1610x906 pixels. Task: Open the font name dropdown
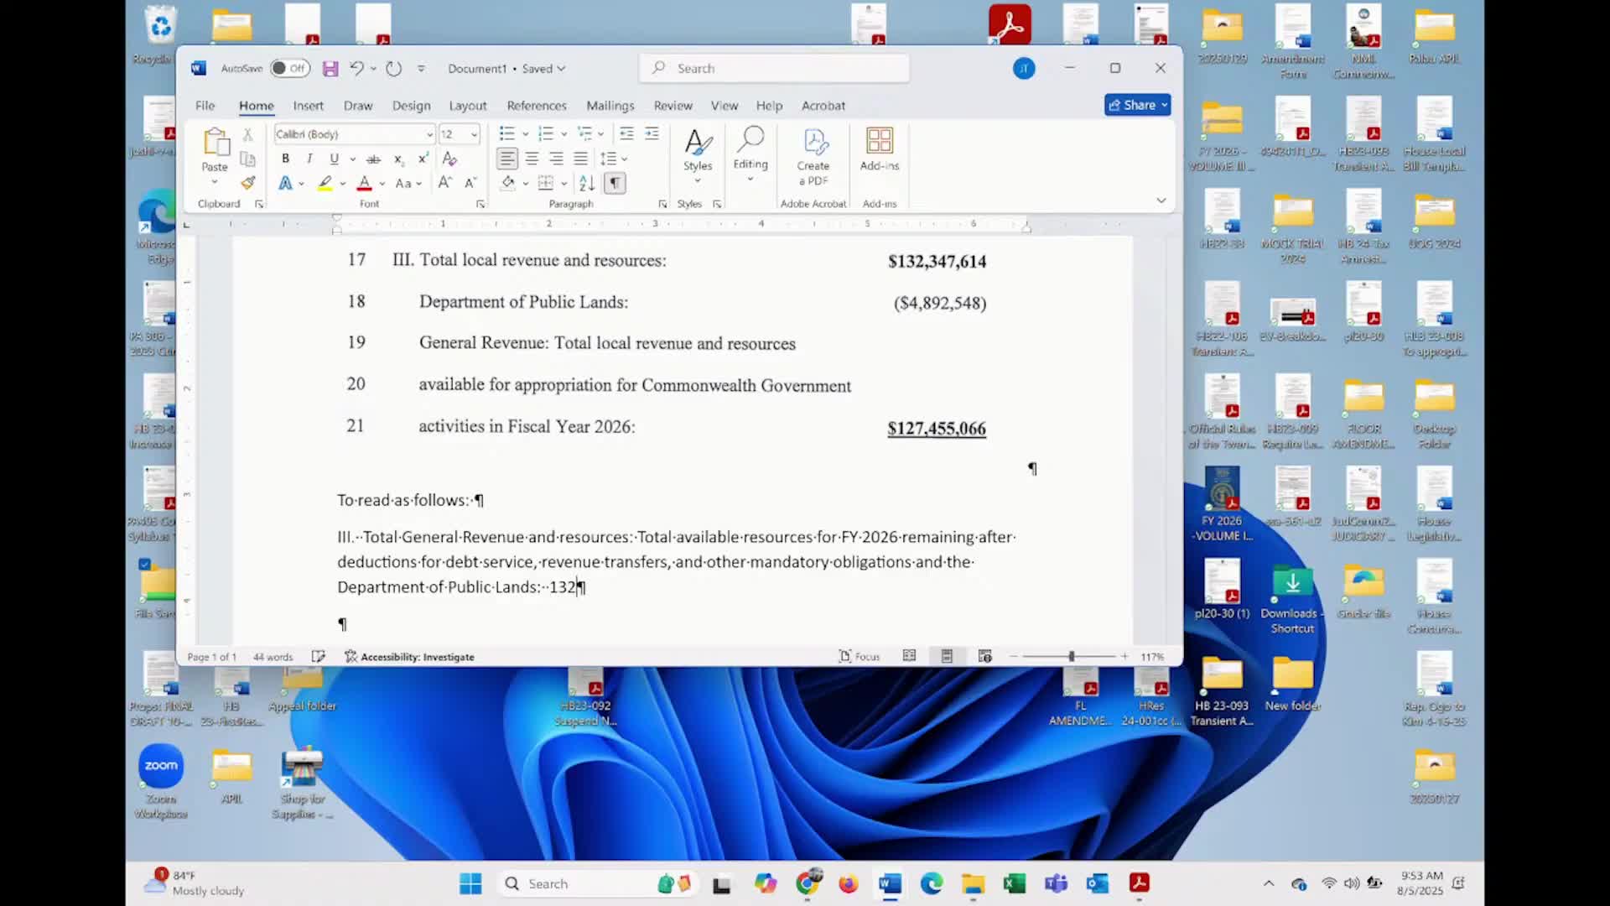[429, 134]
